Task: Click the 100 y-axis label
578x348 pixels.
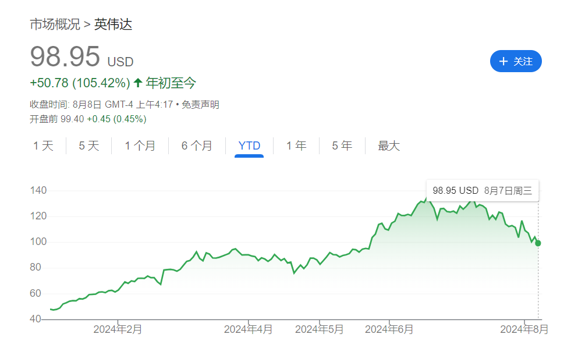Action: click(x=38, y=242)
